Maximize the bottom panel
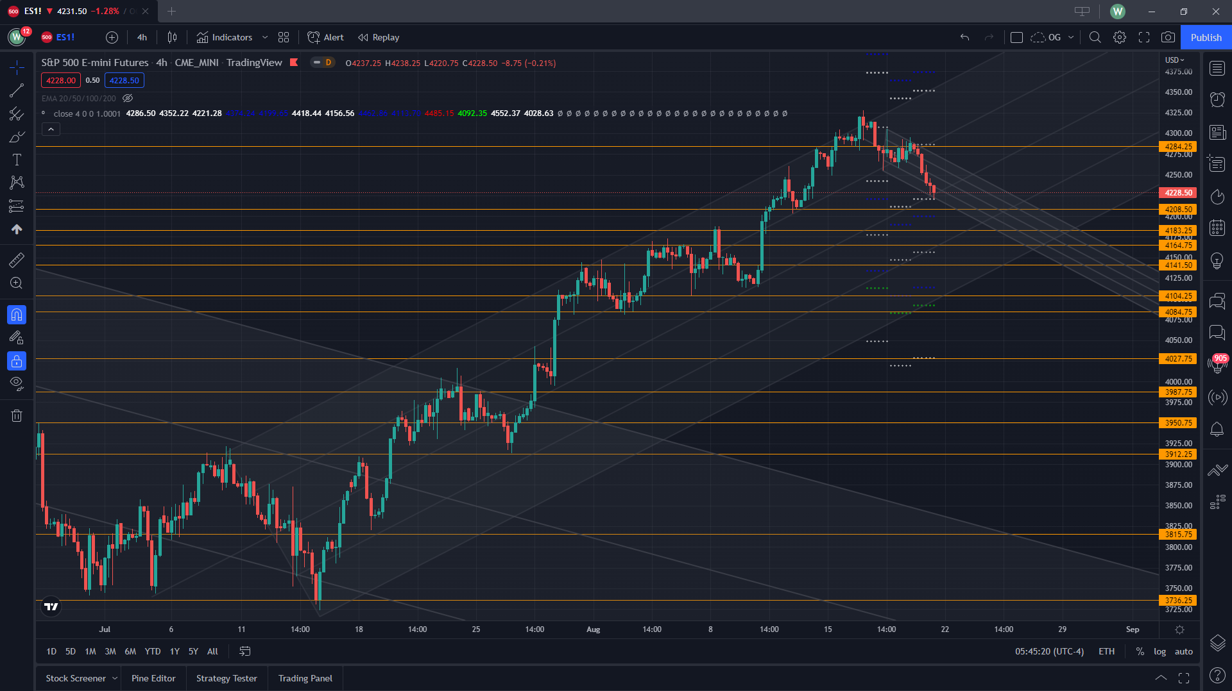1232x691 pixels. point(1184,678)
